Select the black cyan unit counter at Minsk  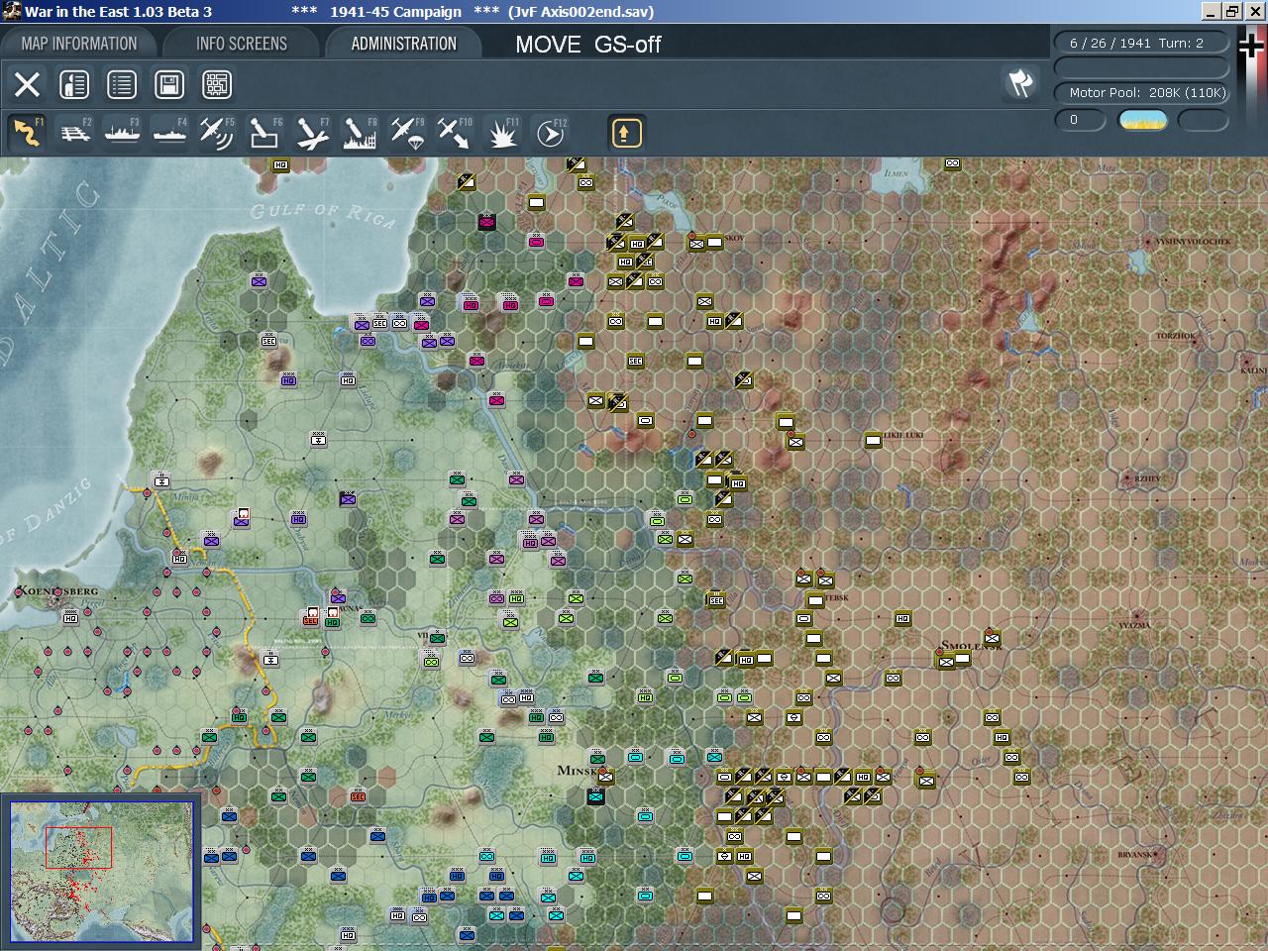tap(595, 796)
